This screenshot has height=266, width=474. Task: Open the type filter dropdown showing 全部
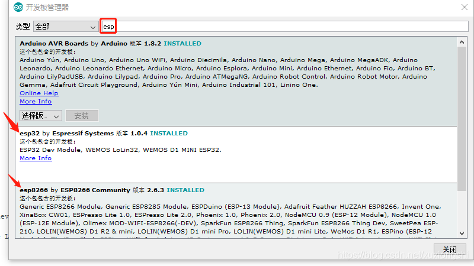[x=66, y=27]
